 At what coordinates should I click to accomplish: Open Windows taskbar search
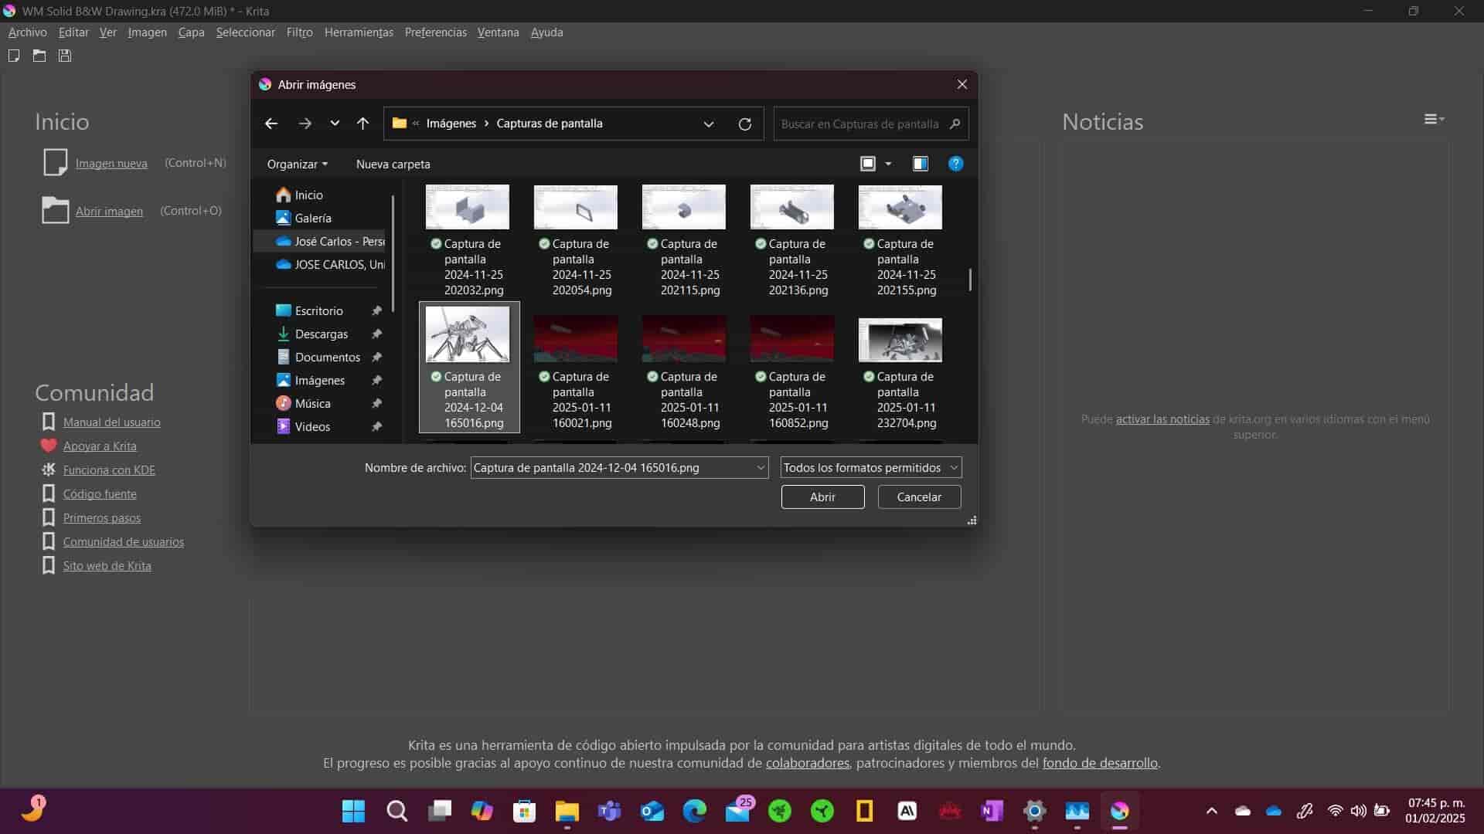click(397, 811)
